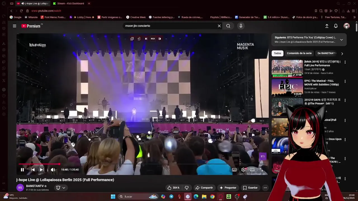This screenshot has width=358, height=201.
Task: Click the youtube.com/watch address bar
Action: pos(46,11)
